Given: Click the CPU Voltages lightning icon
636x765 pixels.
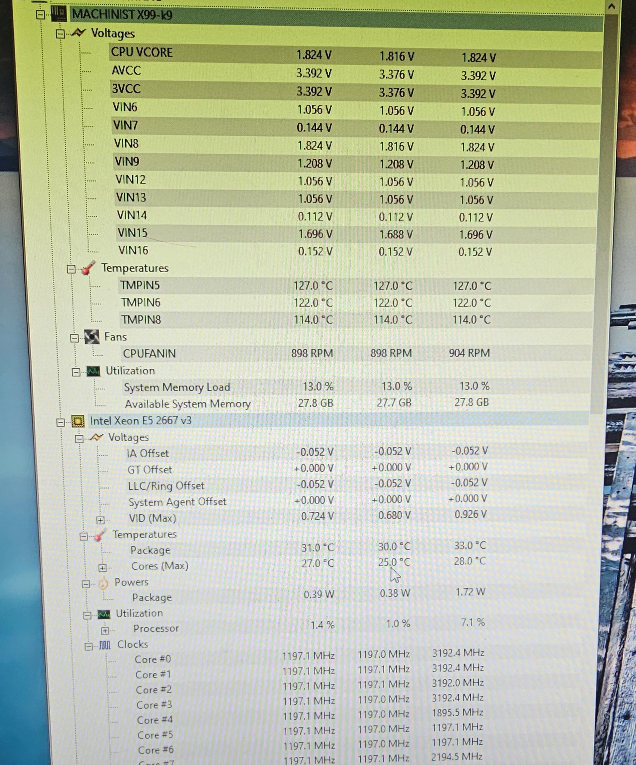Looking at the screenshot, I should coord(96,437).
